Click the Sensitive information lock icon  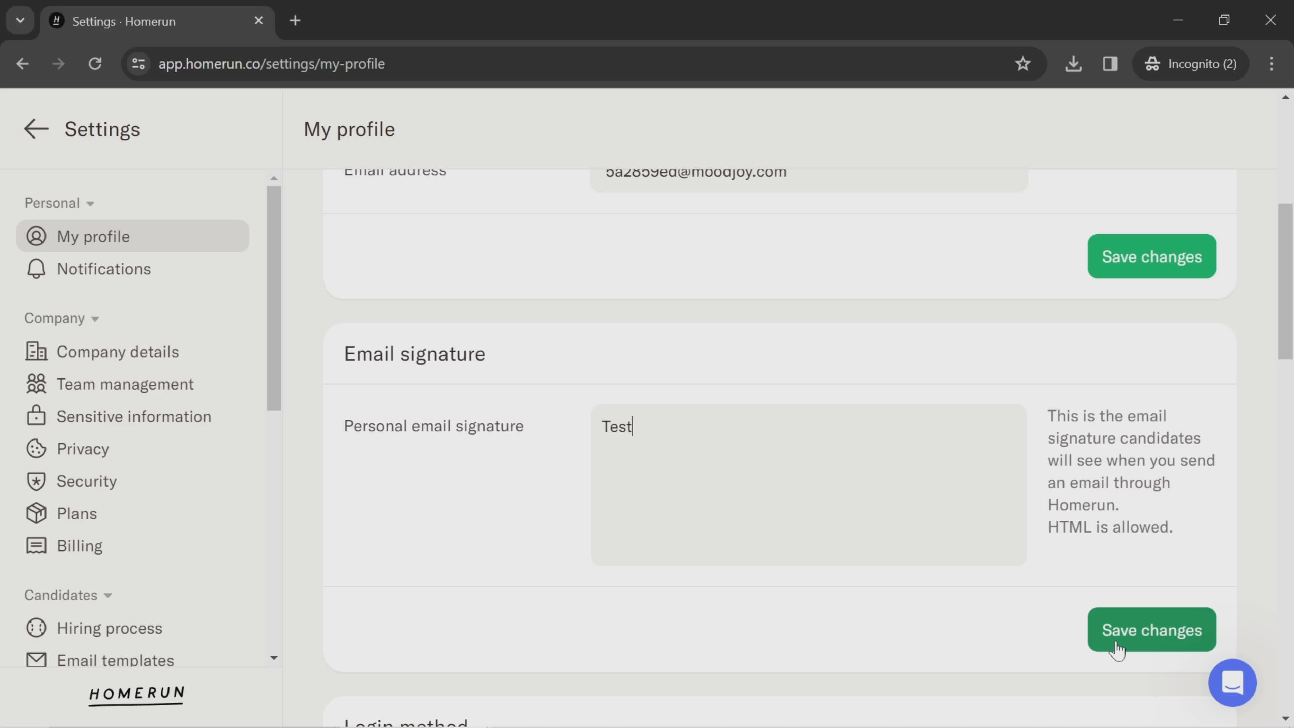coord(35,416)
